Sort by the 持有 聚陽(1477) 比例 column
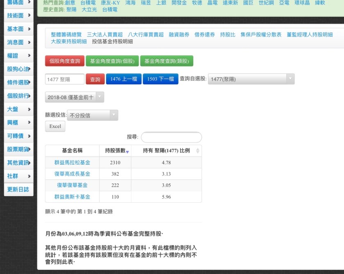 coord(166,151)
